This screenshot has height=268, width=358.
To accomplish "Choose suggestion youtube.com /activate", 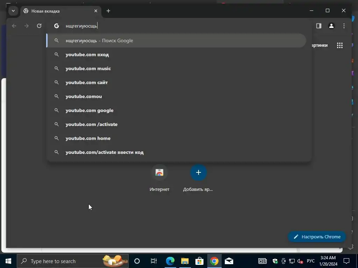I will [x=176, y=124].
